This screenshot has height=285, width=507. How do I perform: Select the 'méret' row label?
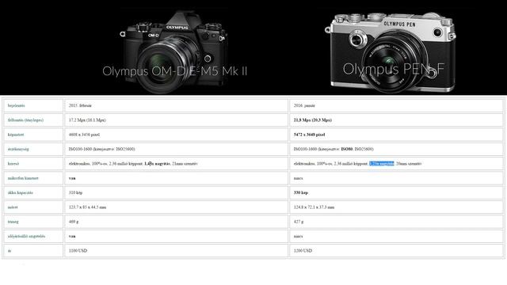point(13,207)
